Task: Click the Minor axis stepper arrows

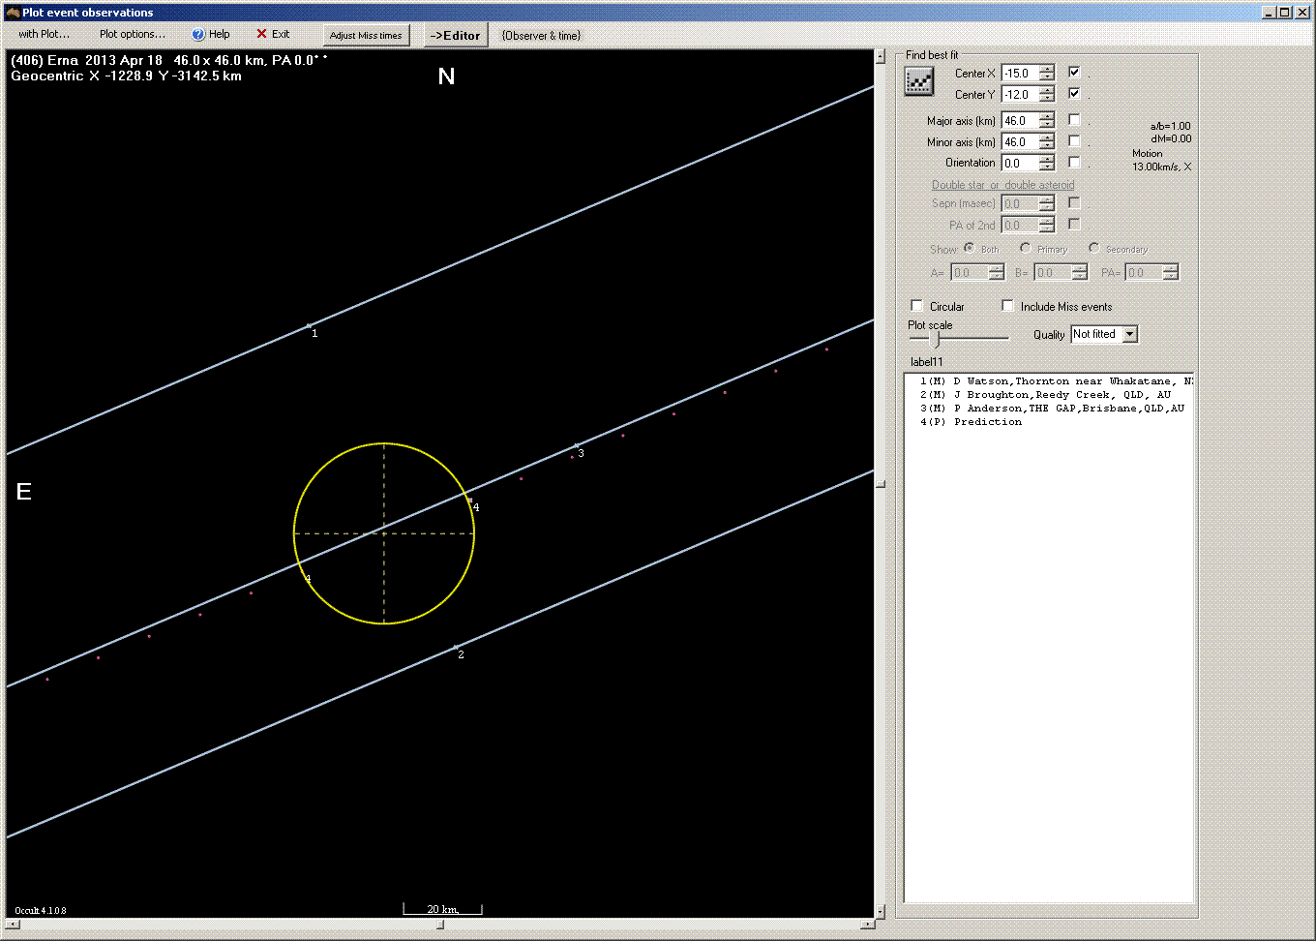Action: 1047,141
